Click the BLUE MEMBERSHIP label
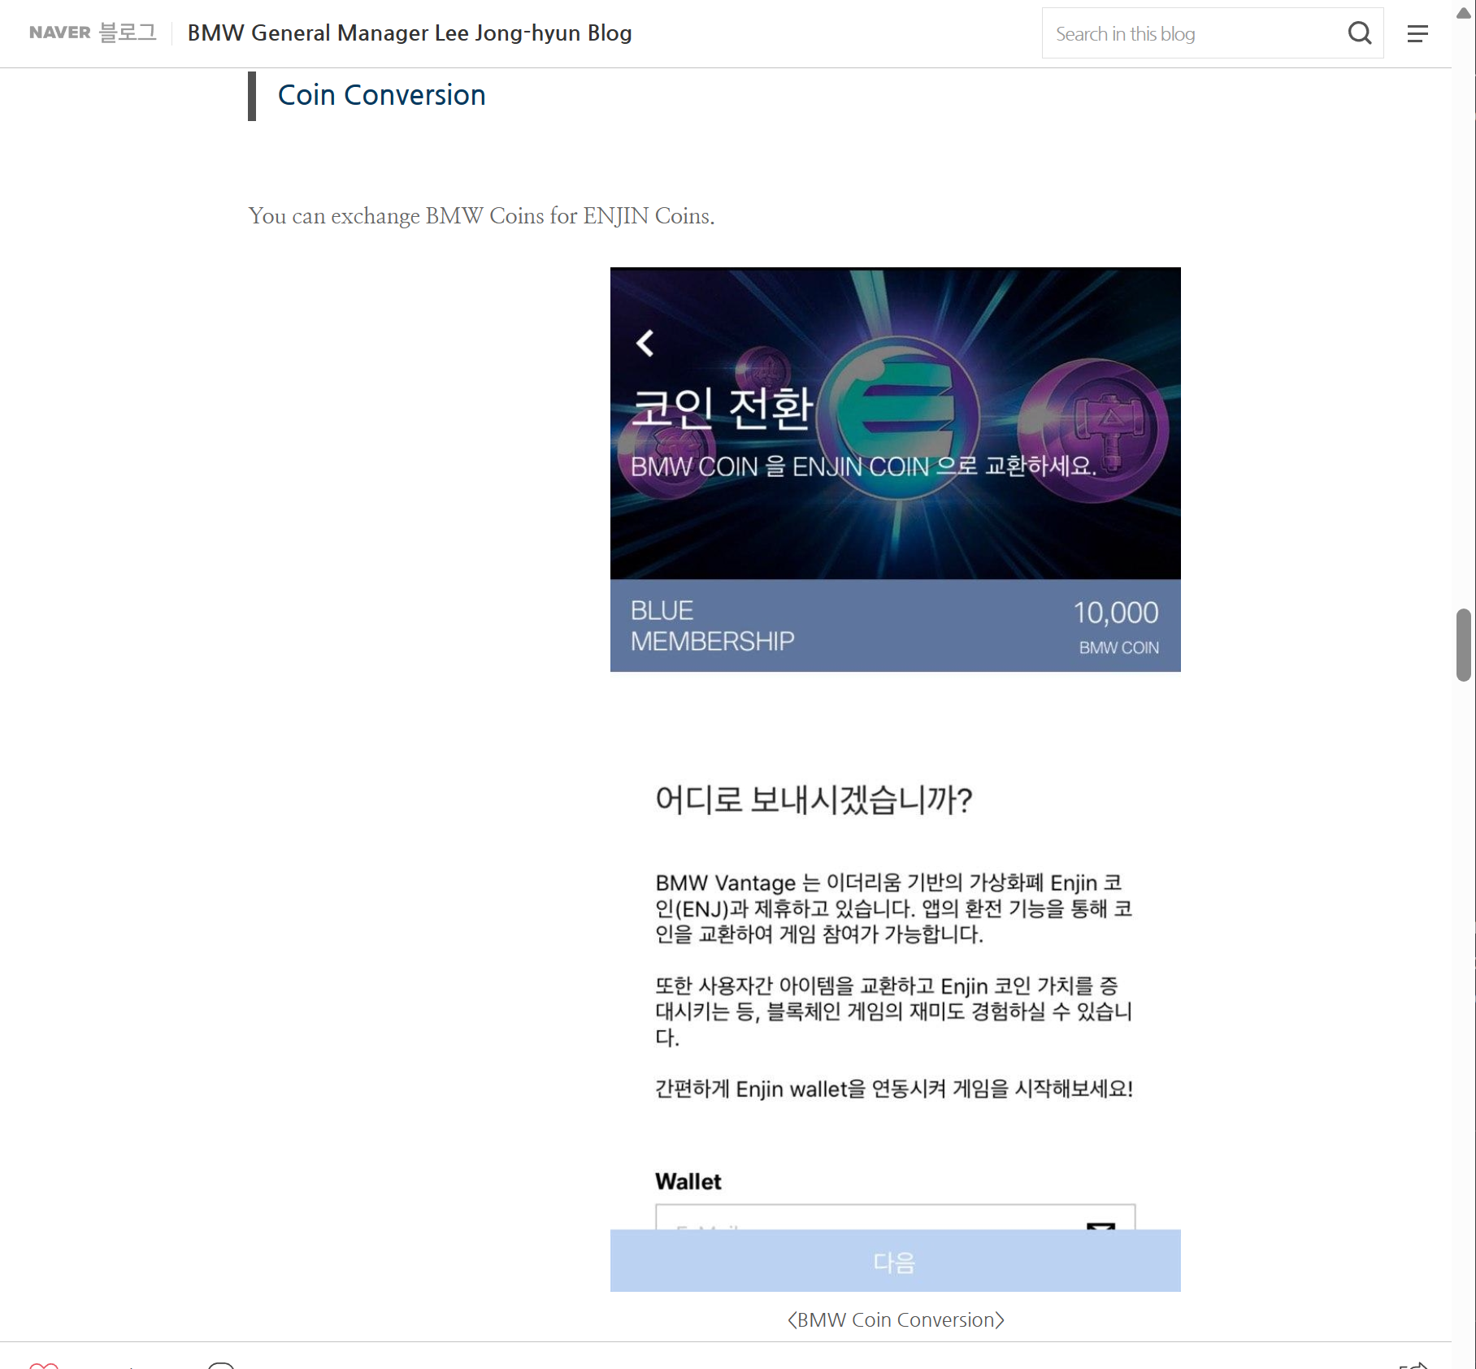Screen dimensions: 1476x1369 [x=712, y=626]
